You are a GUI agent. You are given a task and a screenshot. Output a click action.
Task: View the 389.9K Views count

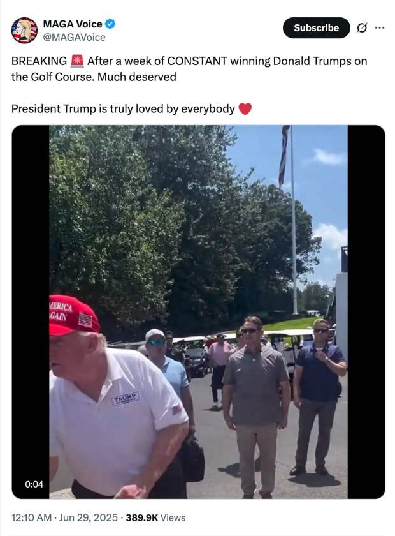[x=155, y=517]
